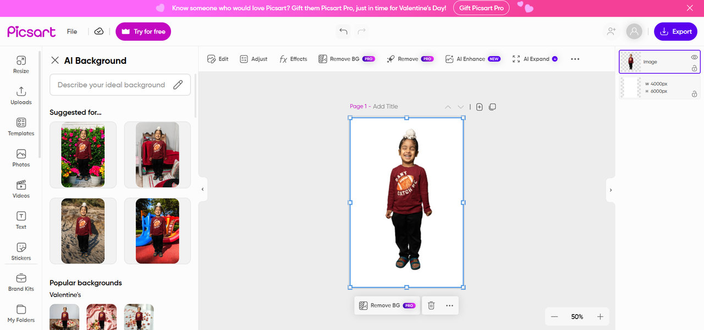This screenshot has width=704, height=330.
Task: Open the Uploads panel
Action: [x=20, y=95]
